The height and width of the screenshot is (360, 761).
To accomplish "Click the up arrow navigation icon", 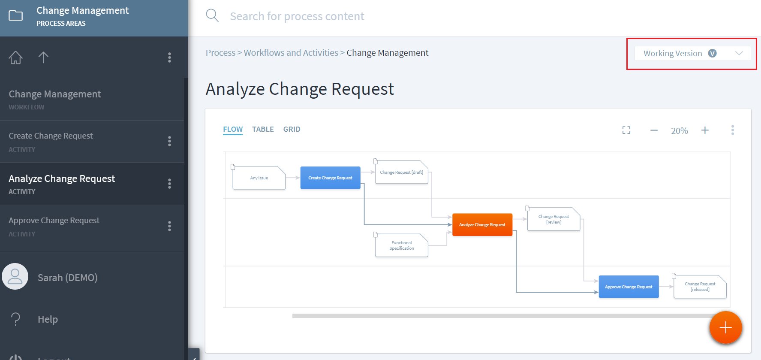I will click(x=43, y=57).
